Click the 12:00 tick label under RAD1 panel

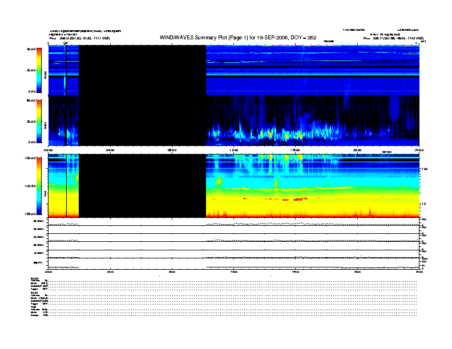(x=234, y=150)
